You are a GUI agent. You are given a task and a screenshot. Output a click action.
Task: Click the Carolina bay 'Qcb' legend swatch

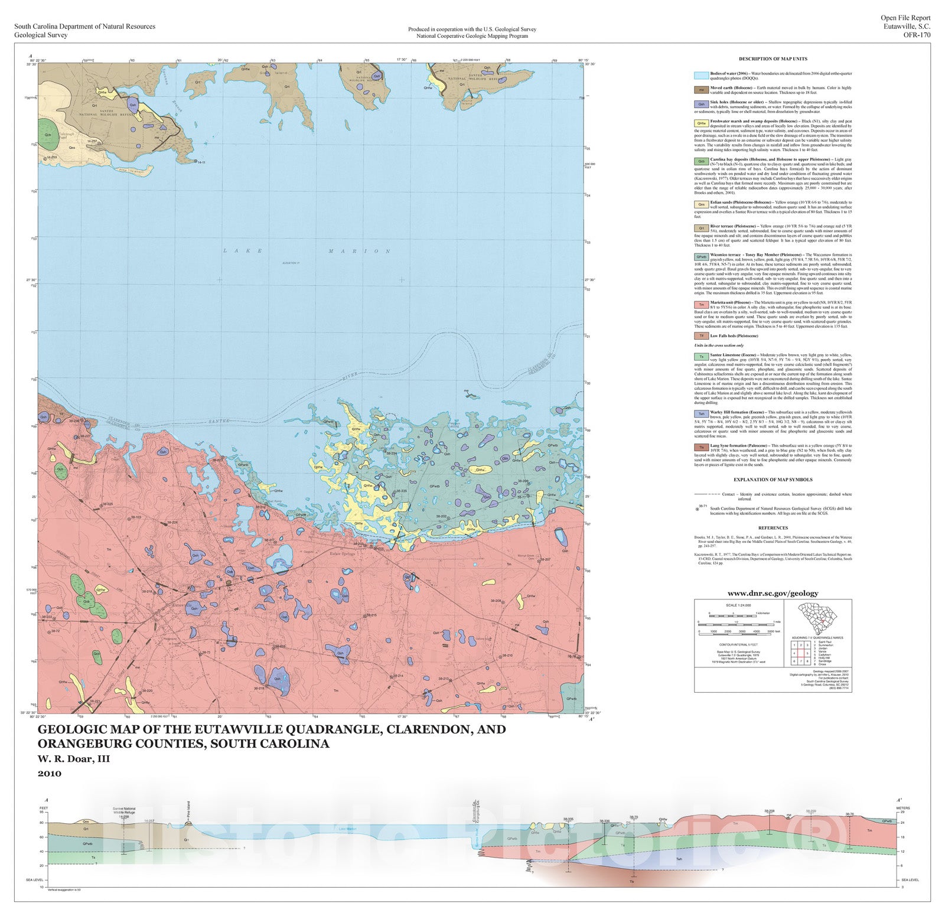pos(701,161)
